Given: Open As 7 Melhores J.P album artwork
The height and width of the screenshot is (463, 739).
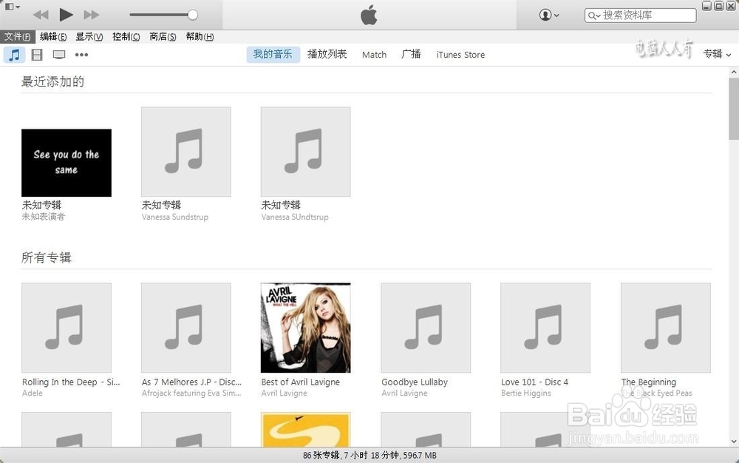Looking at the screenshot, I should 186,328.
